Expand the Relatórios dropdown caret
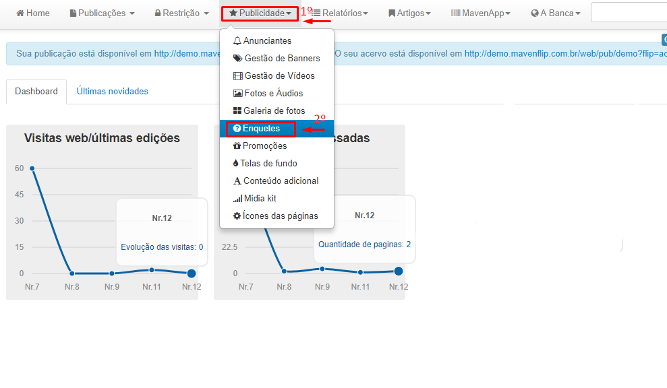The height and width of the screenshot is (388, 667). pos(366,13)
